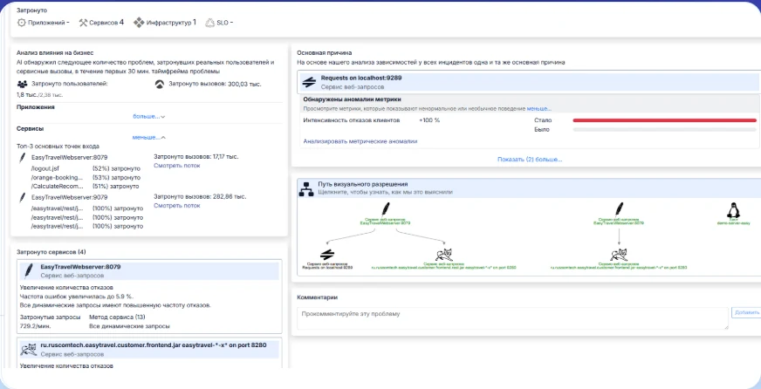Collapse Сервисы with the меньше… link
The image size is (761, 389).
pyautogui.click(x=149, y=137)
